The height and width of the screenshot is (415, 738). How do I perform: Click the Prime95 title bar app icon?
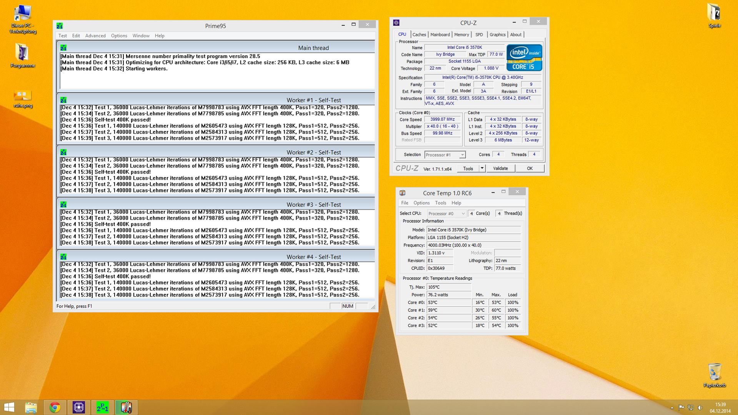point(60,26)
